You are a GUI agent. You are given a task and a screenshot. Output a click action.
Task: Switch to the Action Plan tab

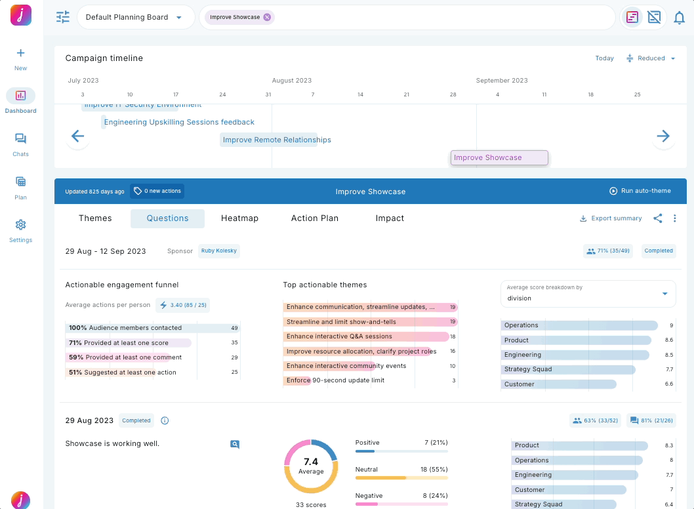coord(315,218)
